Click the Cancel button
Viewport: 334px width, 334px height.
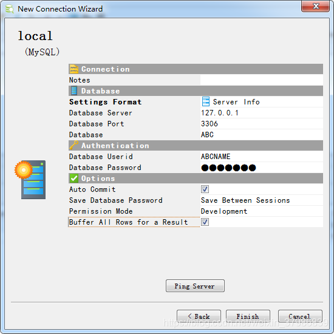pos(300,316)
